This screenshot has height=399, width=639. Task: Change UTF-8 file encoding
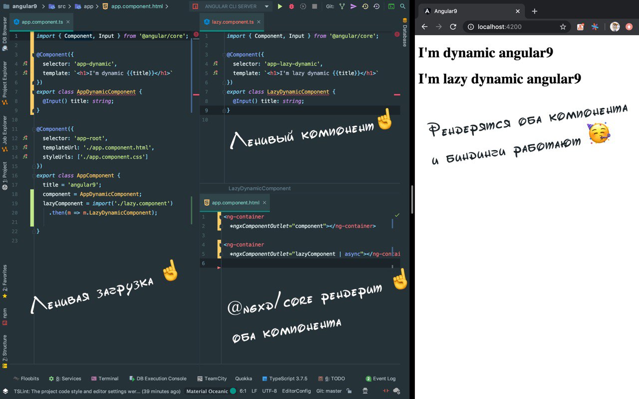270,391
